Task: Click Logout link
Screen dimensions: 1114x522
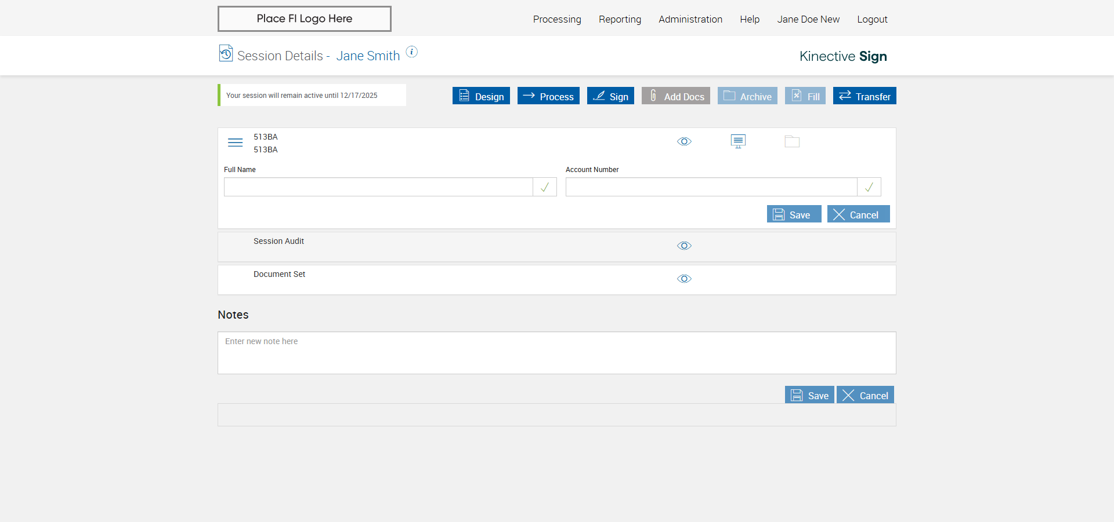Action: (871, 19)
